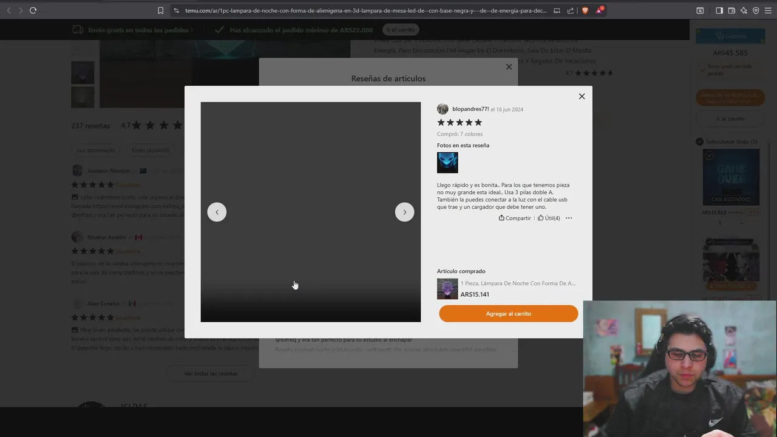The width and height of the screenshot is (777, 437).
Task: Click reviewer name Alan Cureño
Action: [x=103, y=303]
